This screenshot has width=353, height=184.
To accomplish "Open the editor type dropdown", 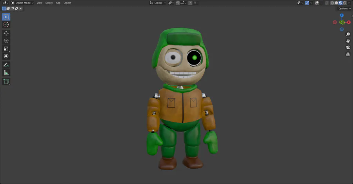I will pyautogui.click(x=5, y=3).
